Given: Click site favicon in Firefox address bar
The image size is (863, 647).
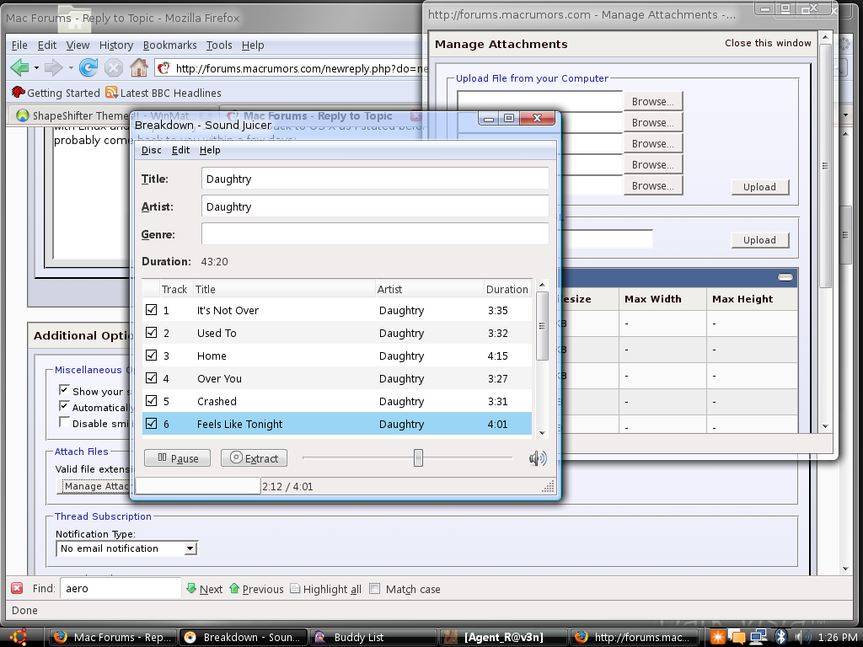Looking at the screenshot, I should point(163,68).
